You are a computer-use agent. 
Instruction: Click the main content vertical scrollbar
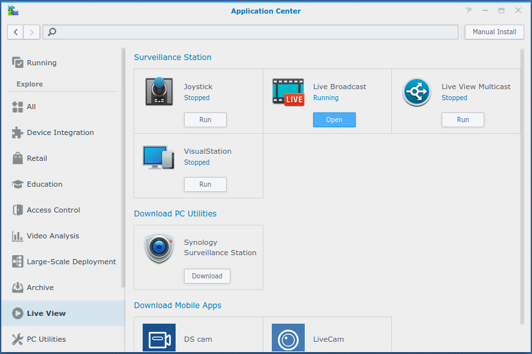click(522, 187)
